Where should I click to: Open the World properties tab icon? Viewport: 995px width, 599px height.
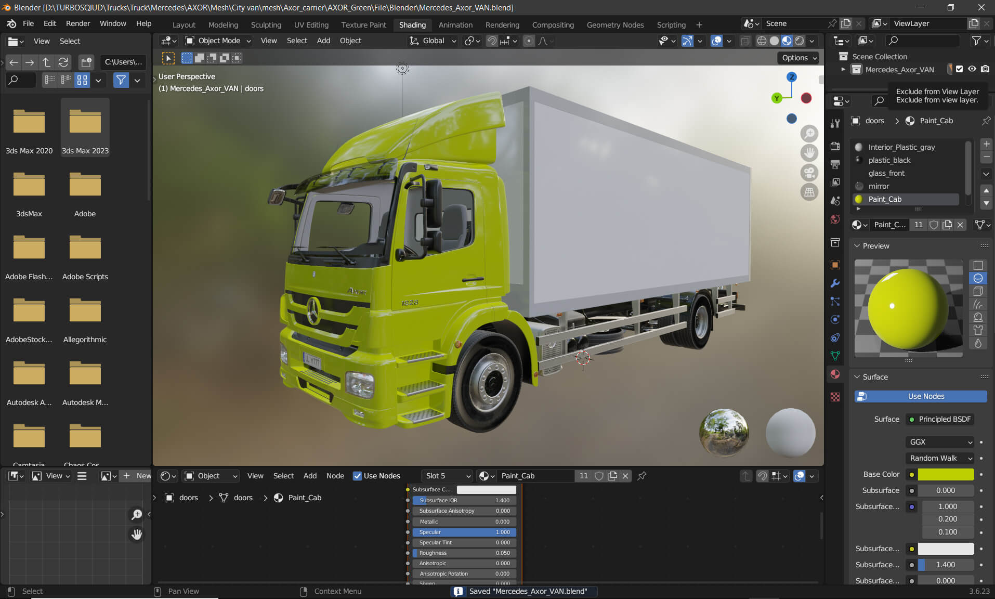pyautogui.click(x=835, y=219)
